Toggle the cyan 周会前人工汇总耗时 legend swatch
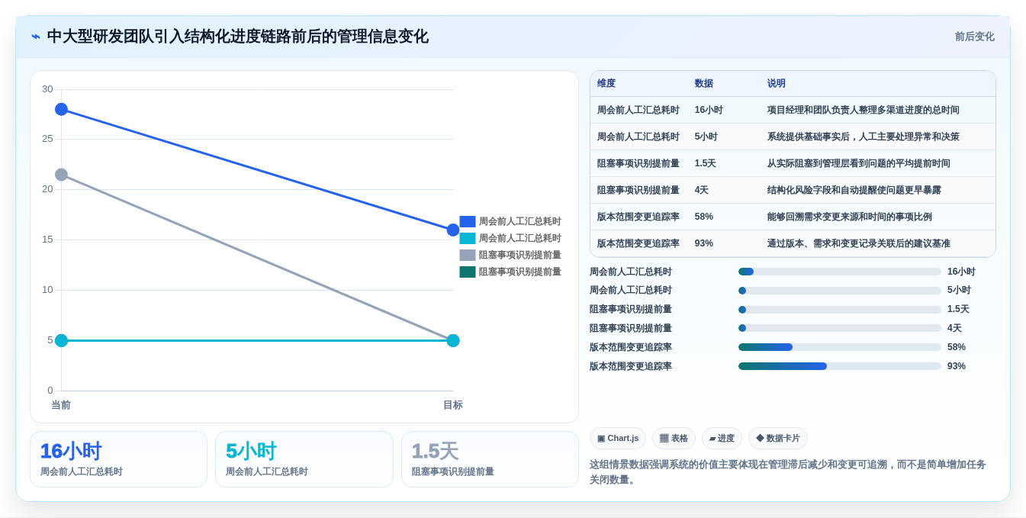 468,238
